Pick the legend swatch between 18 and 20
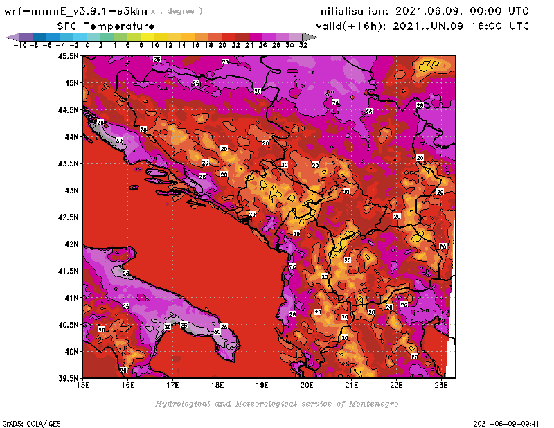The image size is (554, 428). click(x=215, y=37)
